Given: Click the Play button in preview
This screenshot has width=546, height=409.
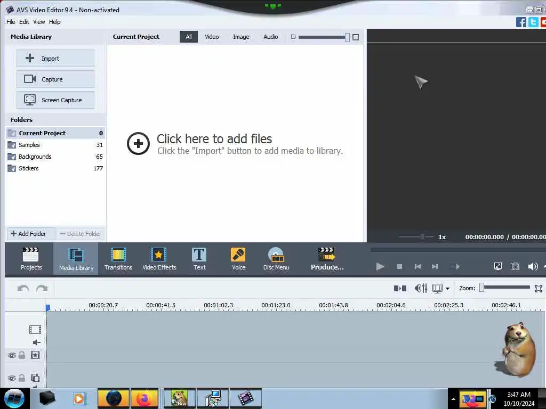Looking at the screenshot, I should [380, 266].
